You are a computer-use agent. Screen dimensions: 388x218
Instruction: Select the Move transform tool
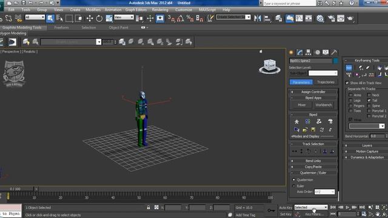pos(90,18)
